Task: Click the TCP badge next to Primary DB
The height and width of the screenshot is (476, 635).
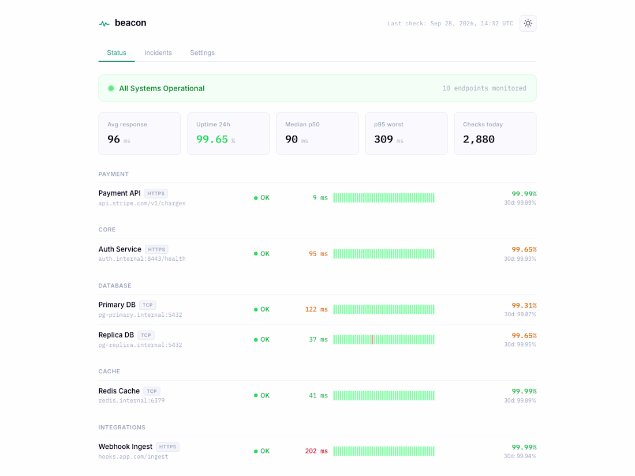Action: coord(148,305)
